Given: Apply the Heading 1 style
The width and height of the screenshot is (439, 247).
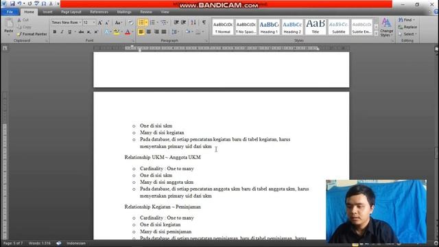Looking at the screenshot, I should tap(269, 27).
